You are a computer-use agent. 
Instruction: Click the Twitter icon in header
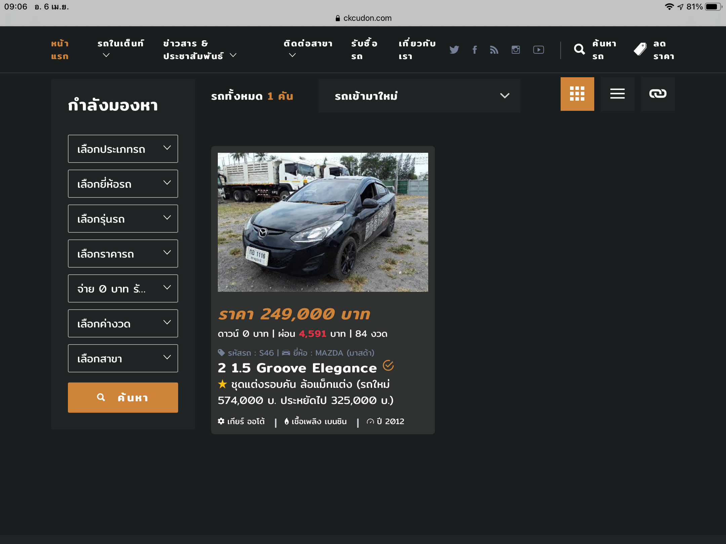click(454, 50)
